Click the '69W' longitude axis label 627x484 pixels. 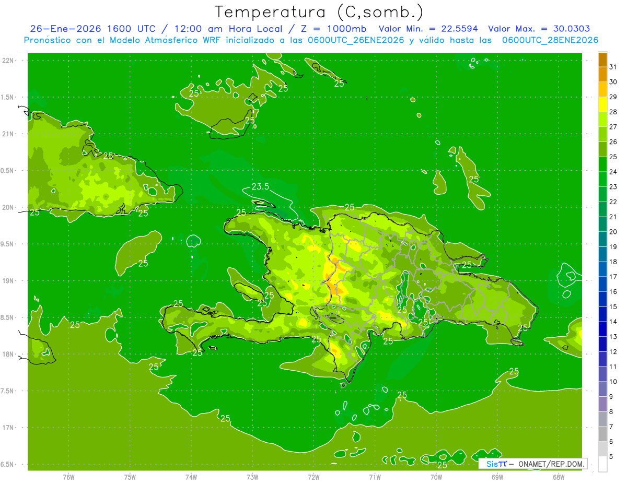click(497, 477)
